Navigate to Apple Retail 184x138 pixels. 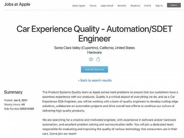pos(107,6)
